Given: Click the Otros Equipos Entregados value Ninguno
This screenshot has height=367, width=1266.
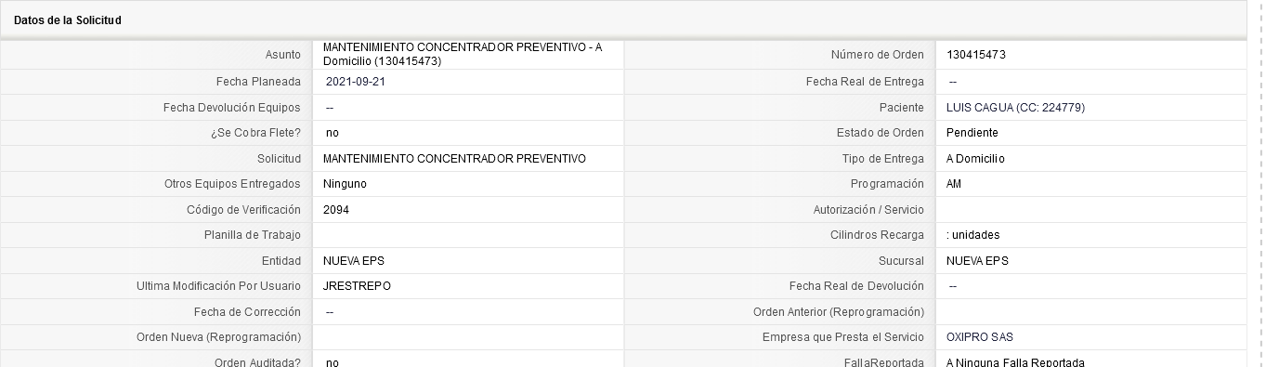Looking at the screenshot, I should [345, 184].
